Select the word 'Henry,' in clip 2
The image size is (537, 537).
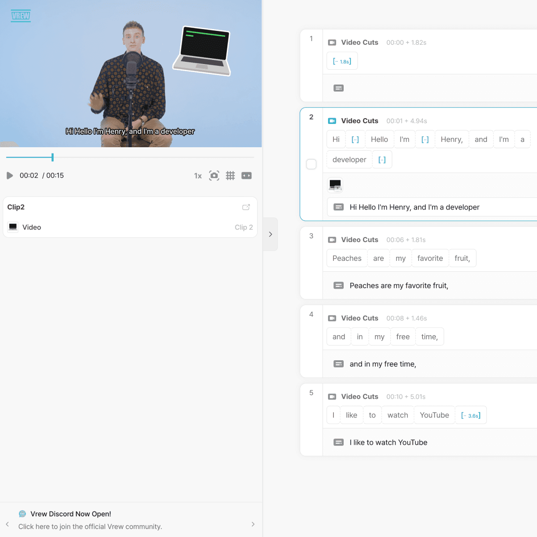tap(452, 140)
